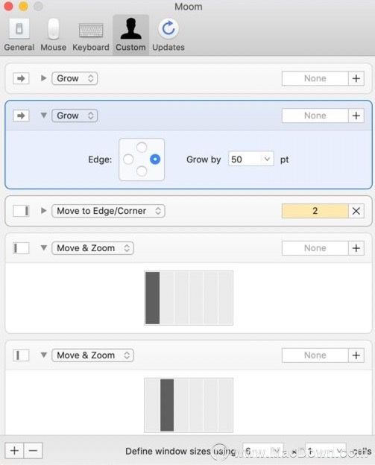Screen dimensions: 375x465
Task: Add a new custom action with plus button
Action: coord(14,451)
